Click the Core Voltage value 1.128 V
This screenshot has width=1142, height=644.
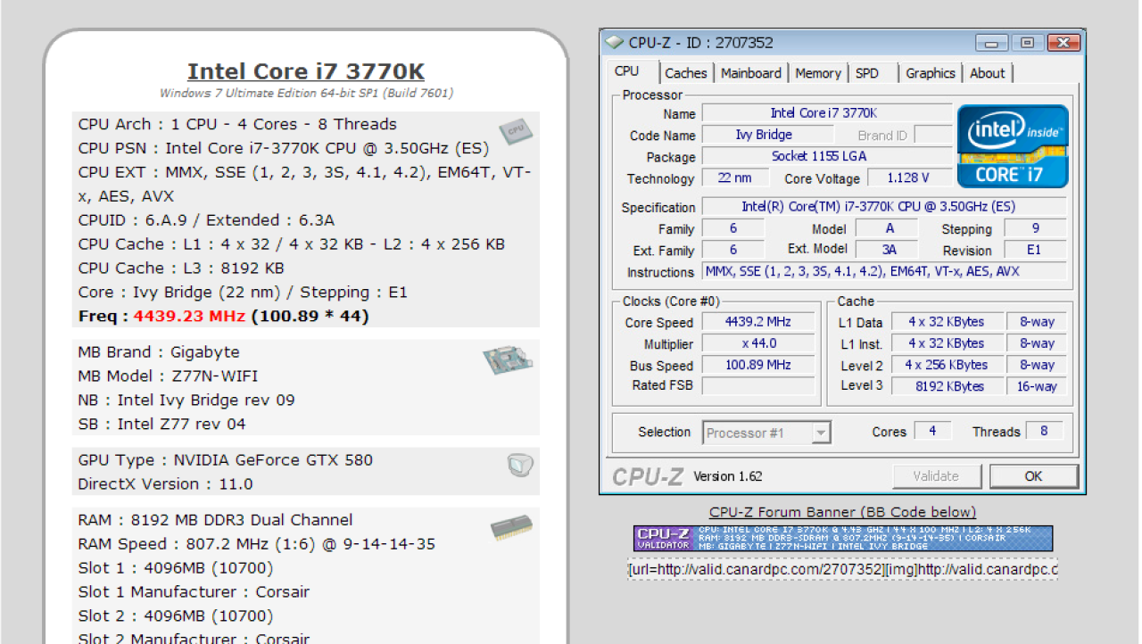point(908,178)
